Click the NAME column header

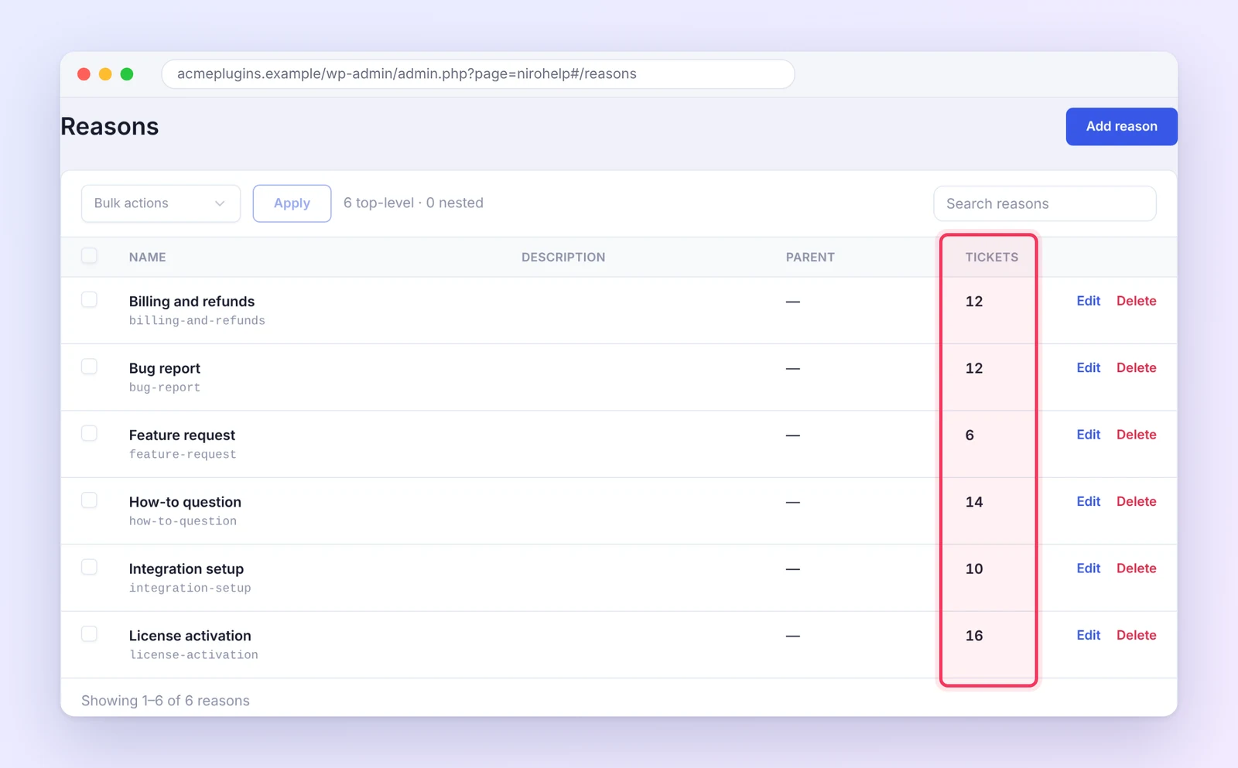click(147, 258)
